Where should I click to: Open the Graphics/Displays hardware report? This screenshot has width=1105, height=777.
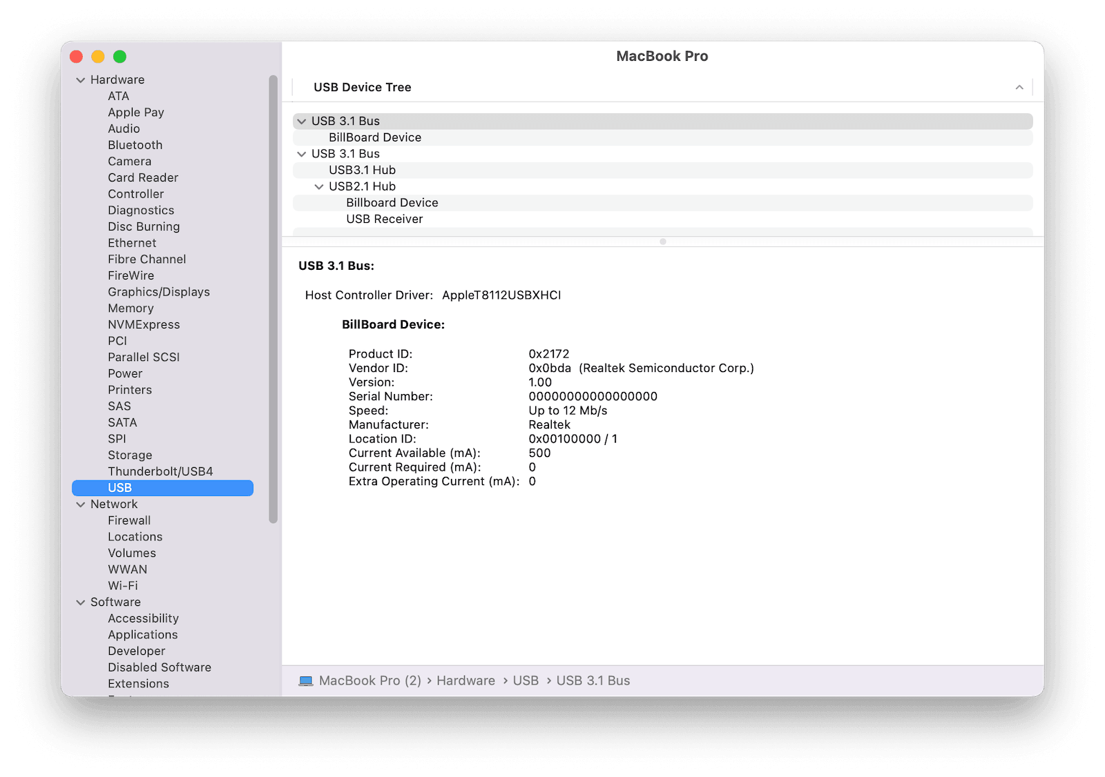(159, 291)
